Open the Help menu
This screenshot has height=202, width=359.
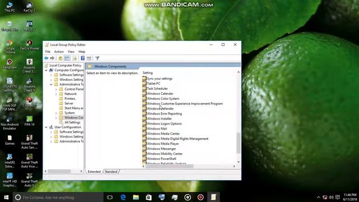82,52
